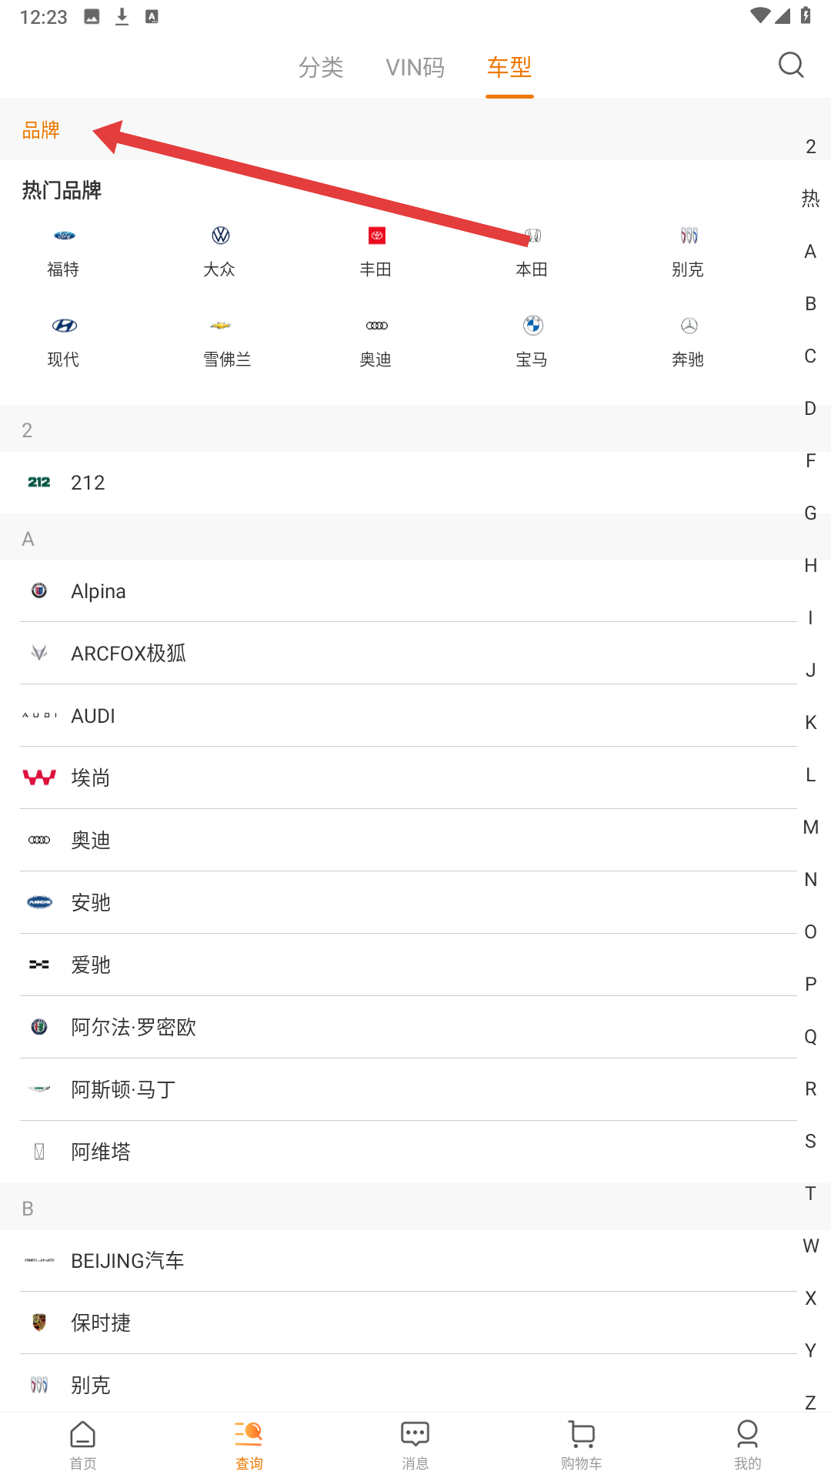Switch to the VIN码 tab
The image size is (831, 1478).
[415, 68]
